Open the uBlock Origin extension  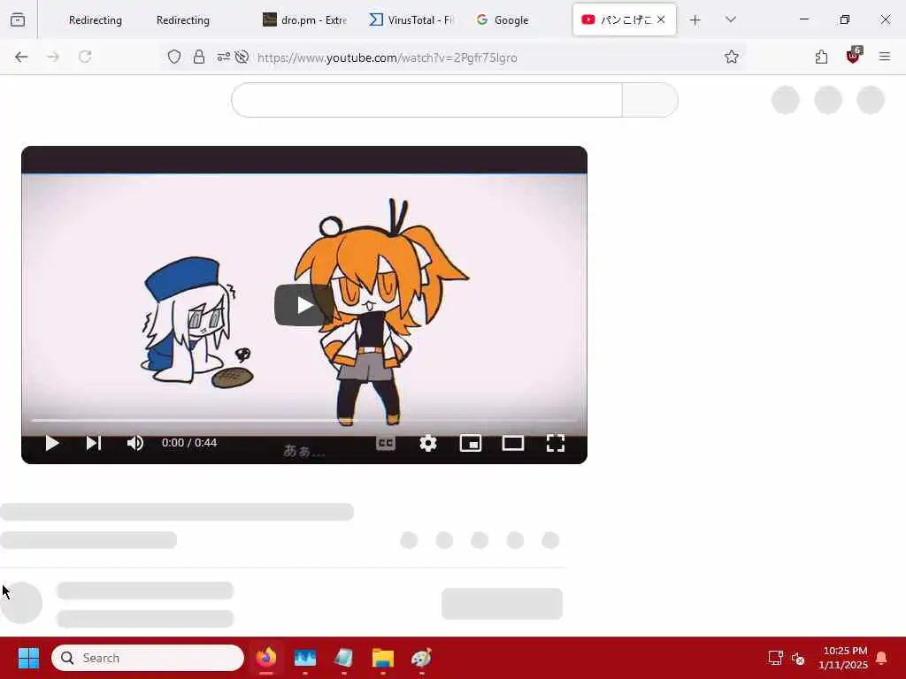854,56
